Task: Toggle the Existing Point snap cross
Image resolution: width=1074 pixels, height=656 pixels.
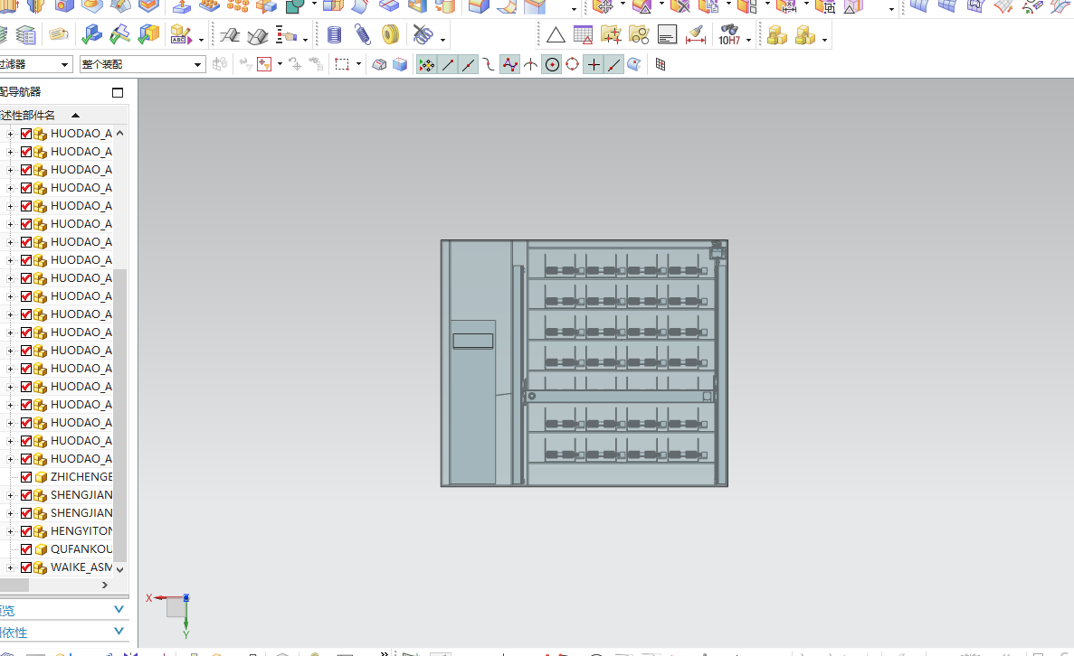Action: (594, 64)
